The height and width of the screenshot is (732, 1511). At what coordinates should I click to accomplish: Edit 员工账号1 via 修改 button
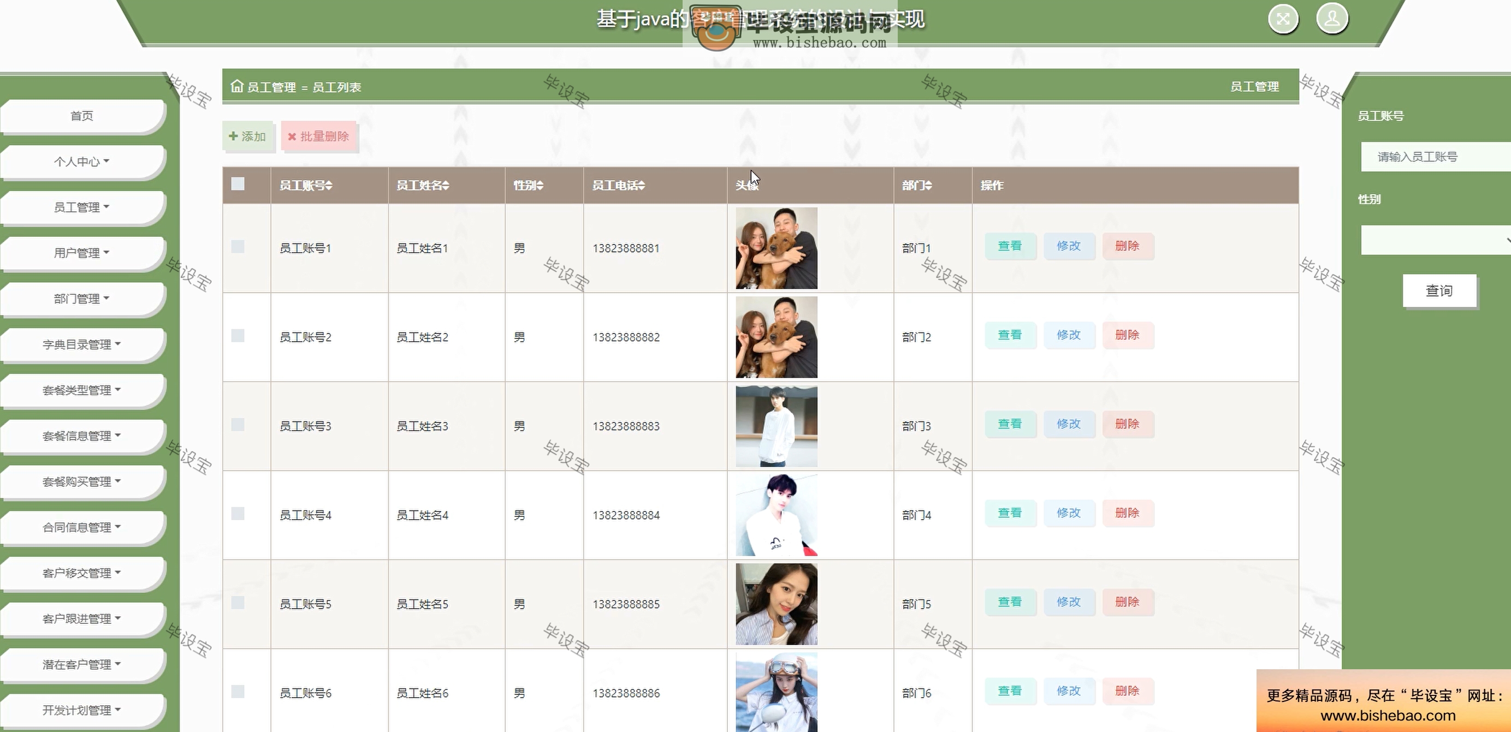tap(1069, 246)
